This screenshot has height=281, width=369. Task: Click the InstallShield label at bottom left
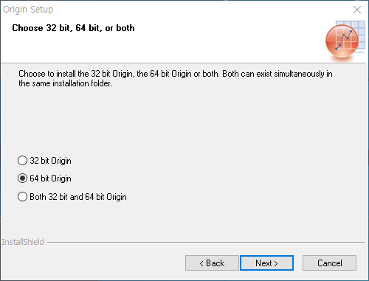[x=23, y=242]
